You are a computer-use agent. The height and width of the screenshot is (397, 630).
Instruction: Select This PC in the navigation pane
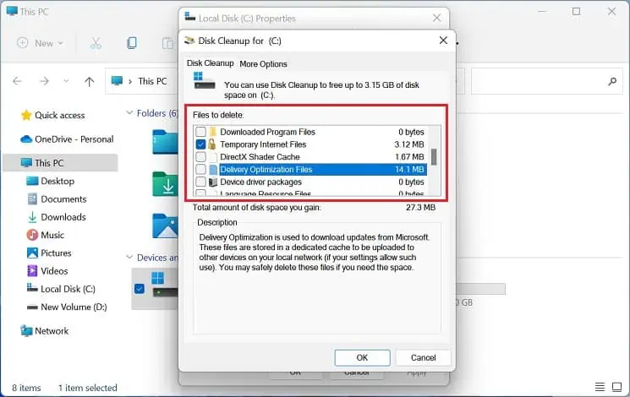[x=60, y=162]
